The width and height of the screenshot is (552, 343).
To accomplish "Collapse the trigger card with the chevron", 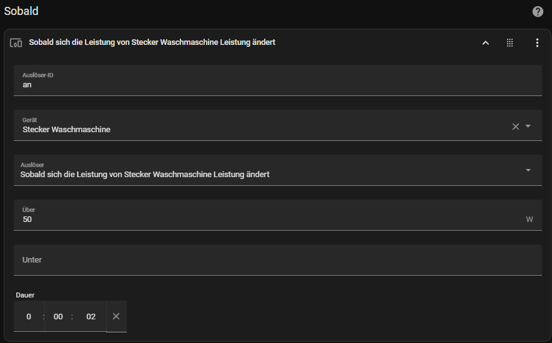I will 485,43.
